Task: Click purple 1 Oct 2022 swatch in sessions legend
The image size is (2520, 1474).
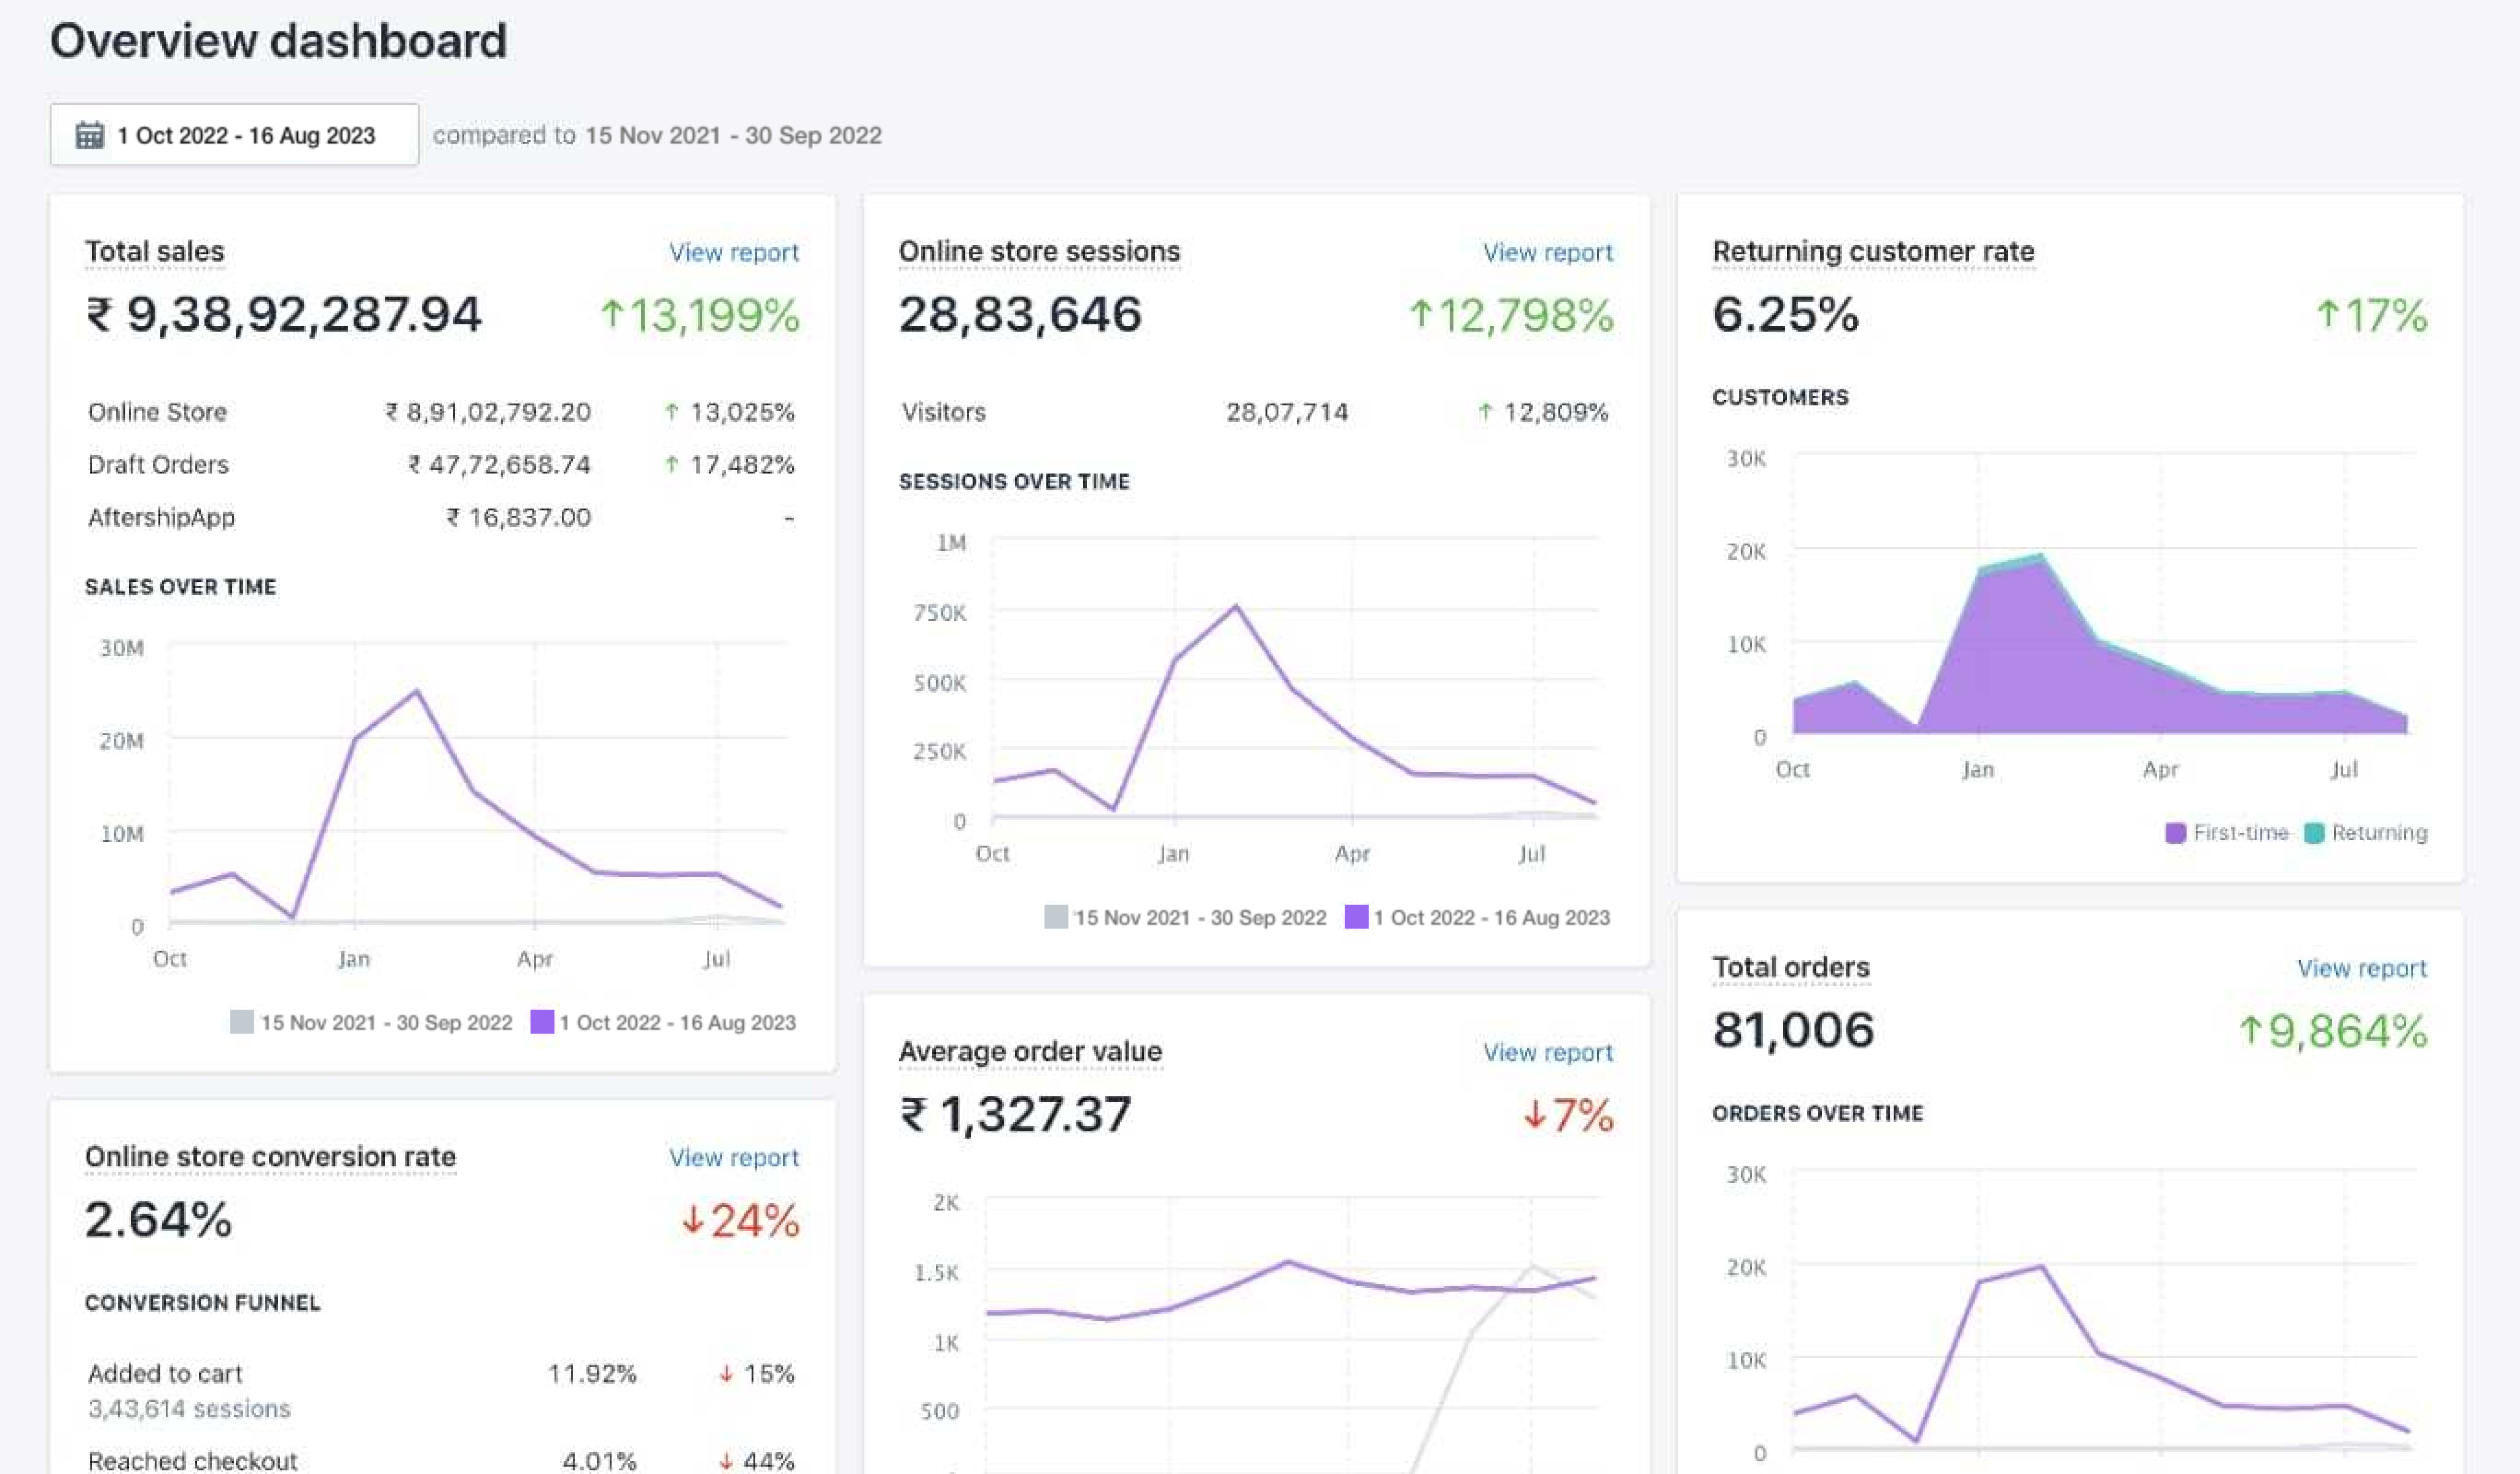Action: [1356, 917]
